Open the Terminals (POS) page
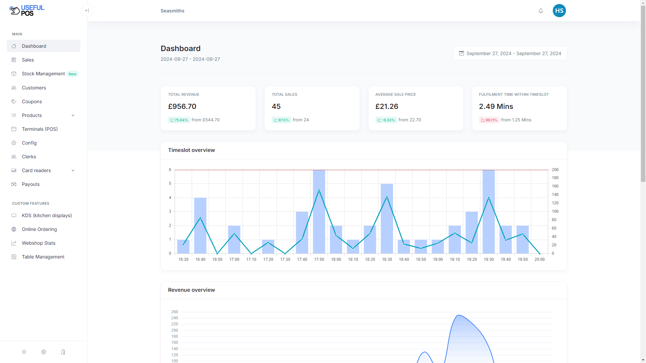The width and height of the screenshot is (646, 363). click(x=43, y=129)
